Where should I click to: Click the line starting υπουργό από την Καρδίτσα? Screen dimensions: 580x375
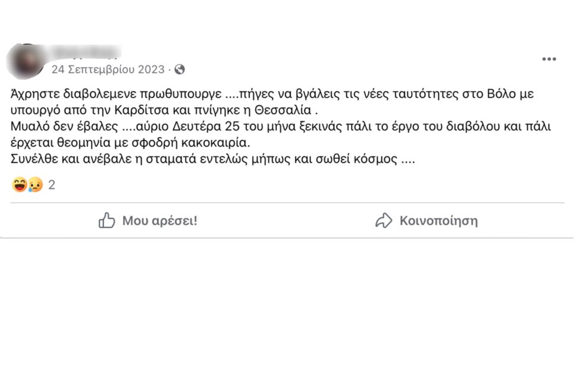(164, 110)
